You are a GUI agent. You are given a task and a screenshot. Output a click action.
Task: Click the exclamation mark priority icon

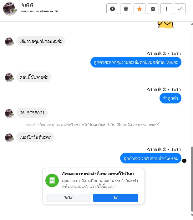[166, 9]
